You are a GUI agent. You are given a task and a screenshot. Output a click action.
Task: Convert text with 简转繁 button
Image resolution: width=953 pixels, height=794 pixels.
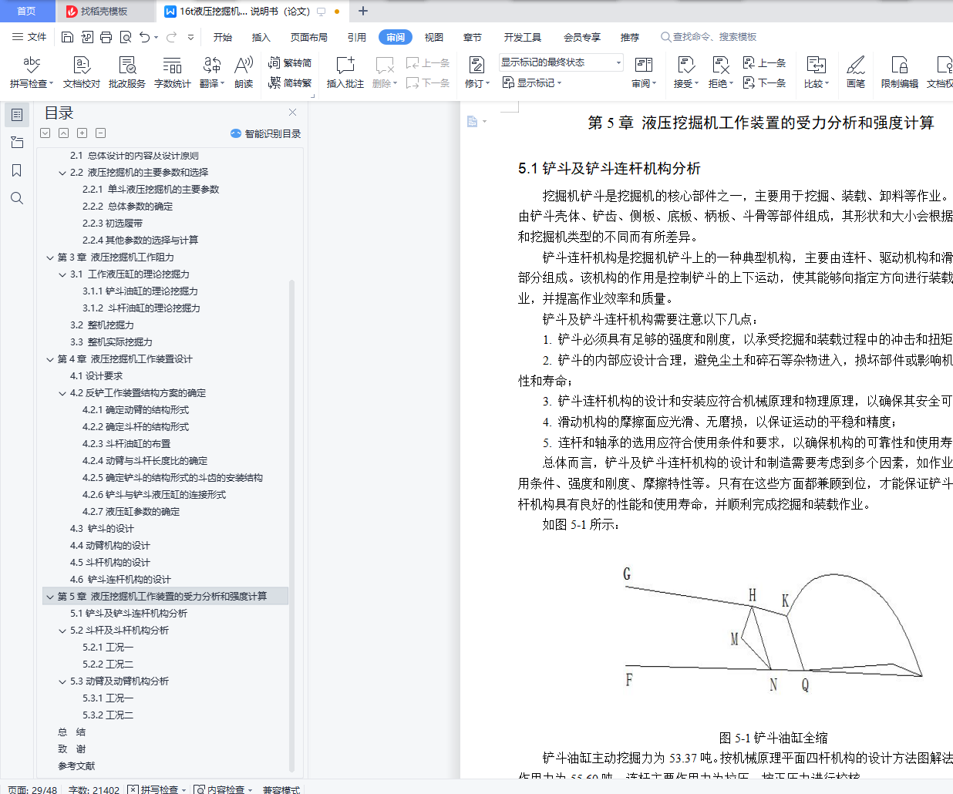290,82
